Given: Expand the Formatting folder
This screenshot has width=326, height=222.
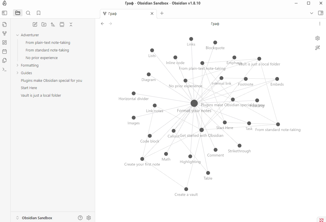Looking at the screenshot, I should tap(17, 65).
